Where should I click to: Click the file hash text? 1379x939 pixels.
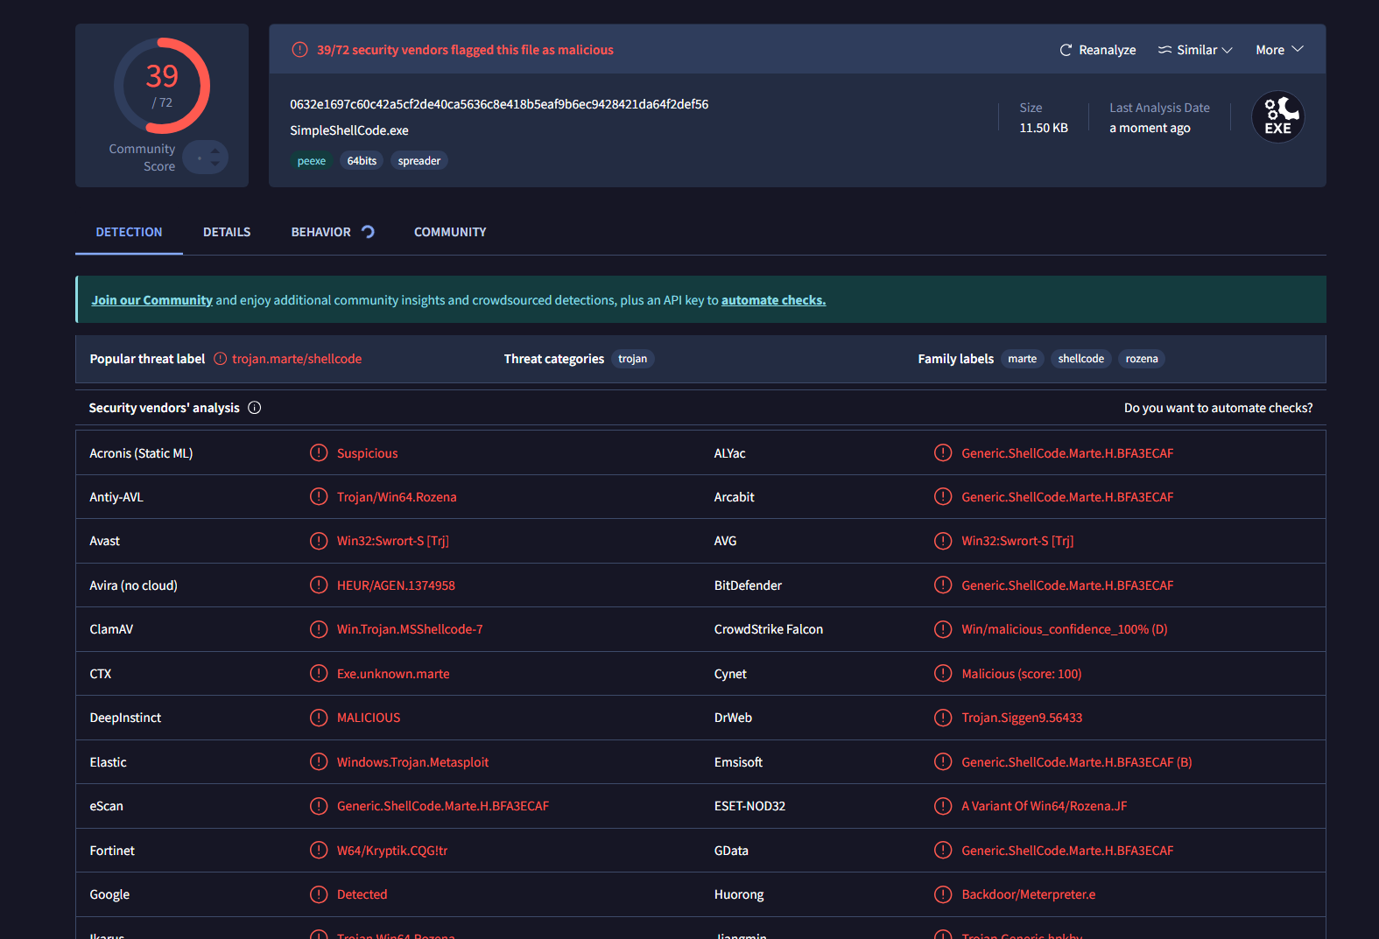pyautogui.click(x=499, y=104)
